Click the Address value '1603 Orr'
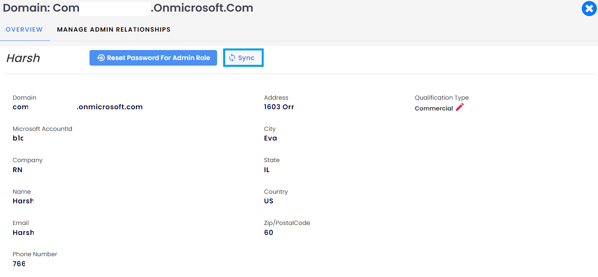 pos(279,107)
